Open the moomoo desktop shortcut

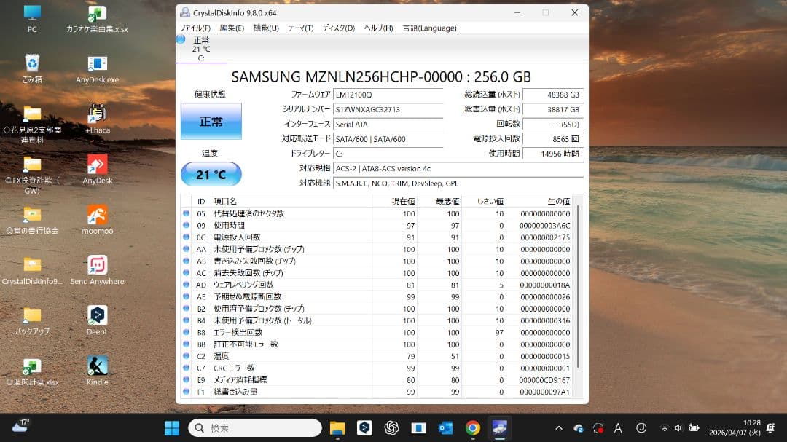(x=97, y=220)
